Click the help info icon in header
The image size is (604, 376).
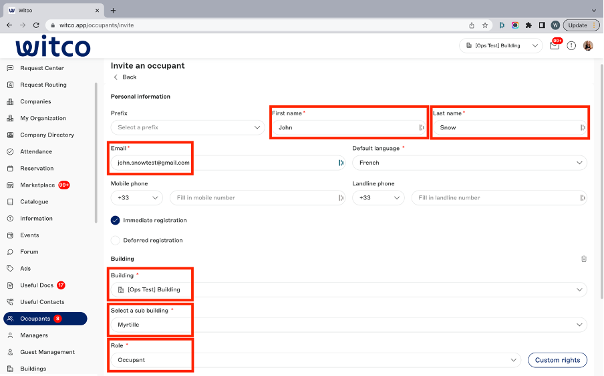[x=571, y=46]
